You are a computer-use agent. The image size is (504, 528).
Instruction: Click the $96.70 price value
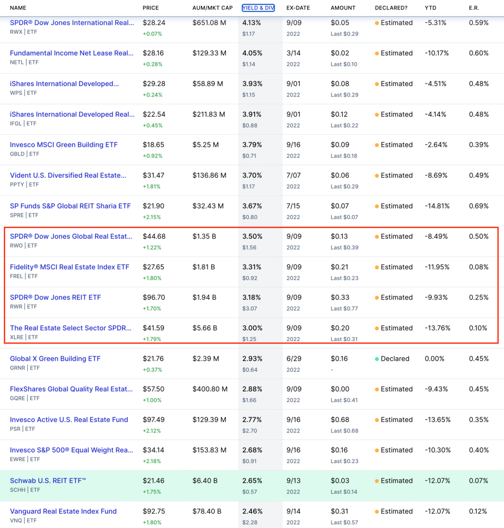tap(154, 297)
